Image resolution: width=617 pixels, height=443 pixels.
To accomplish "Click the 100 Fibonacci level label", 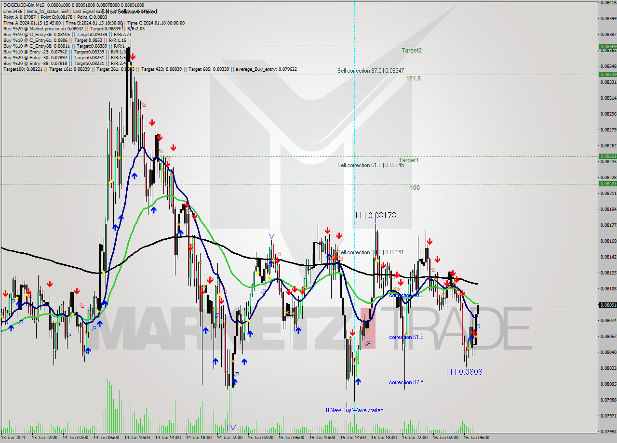I will (415, 188).
